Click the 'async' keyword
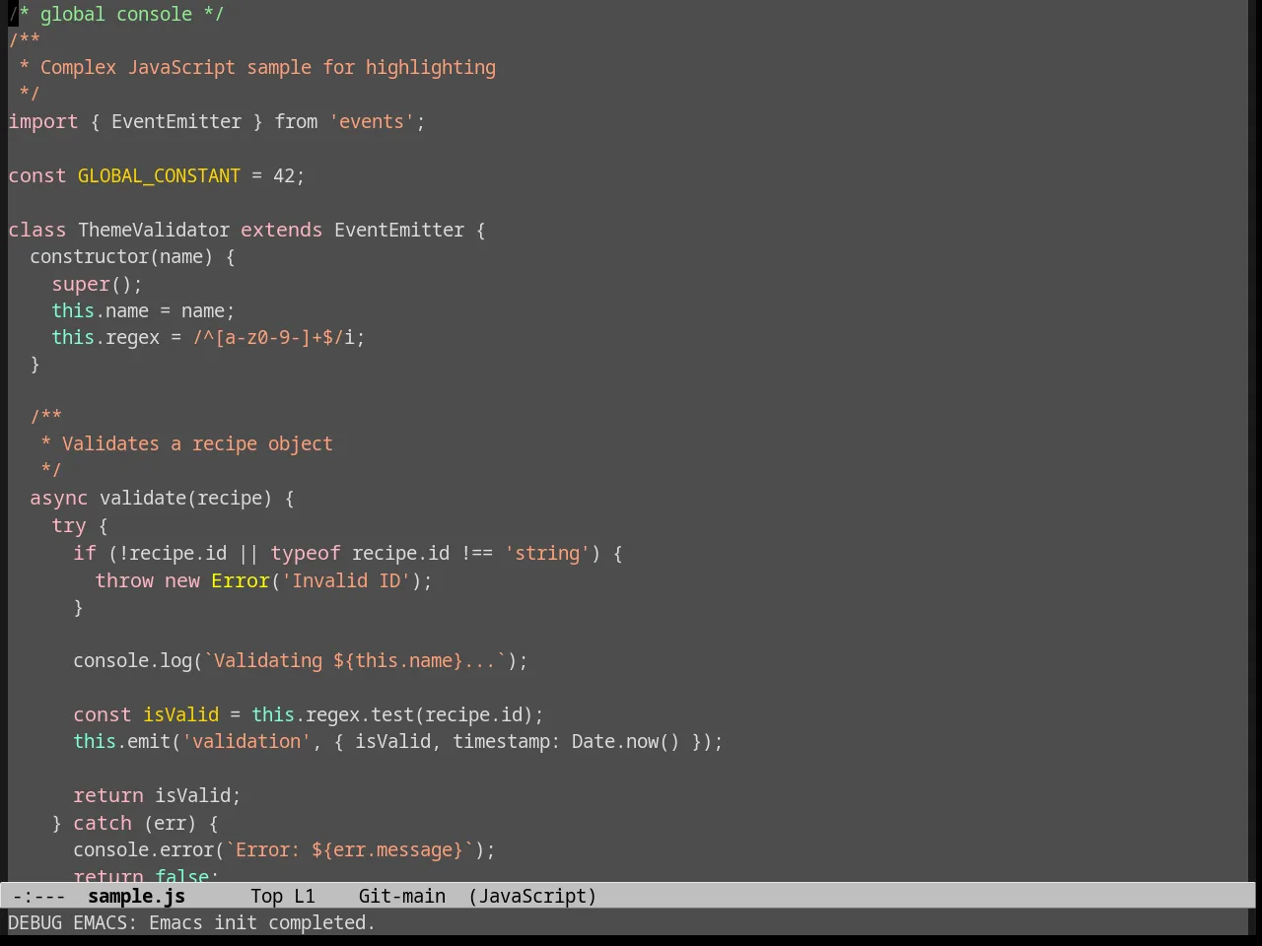This screenshot has width=1262, height=946. 58,498
